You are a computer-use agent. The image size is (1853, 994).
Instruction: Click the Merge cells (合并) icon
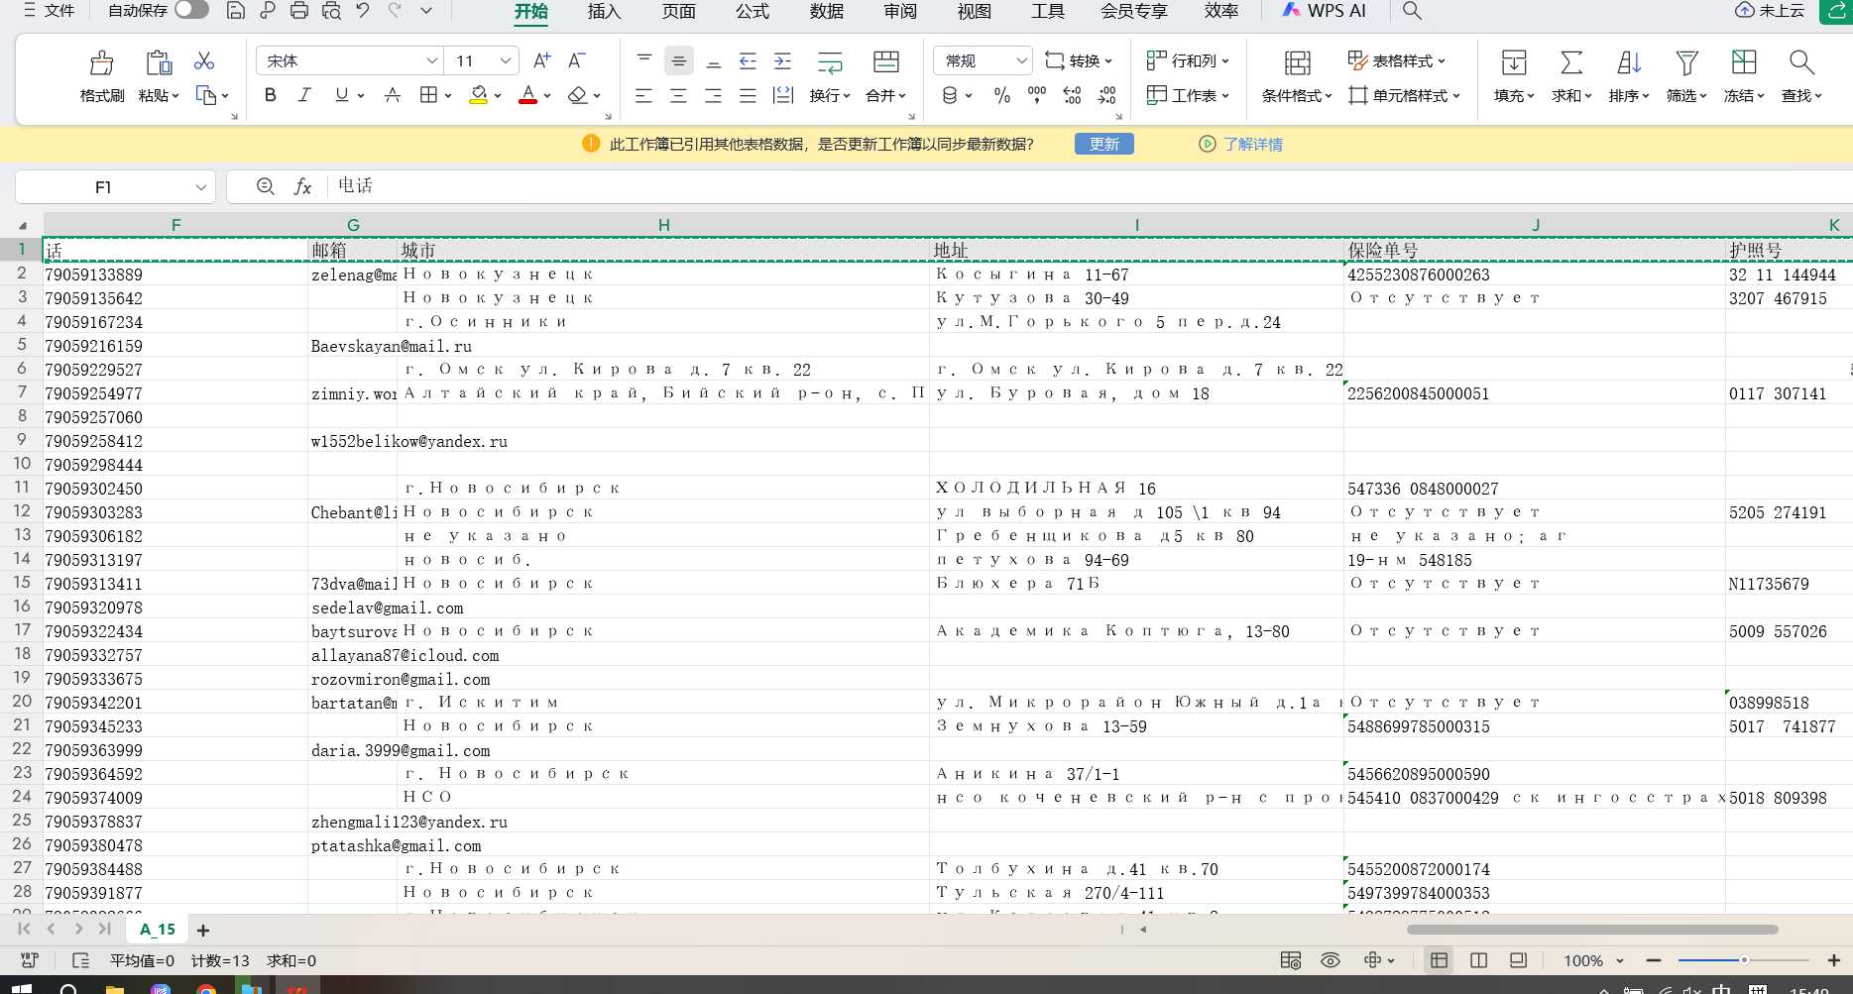coord(886,61)
